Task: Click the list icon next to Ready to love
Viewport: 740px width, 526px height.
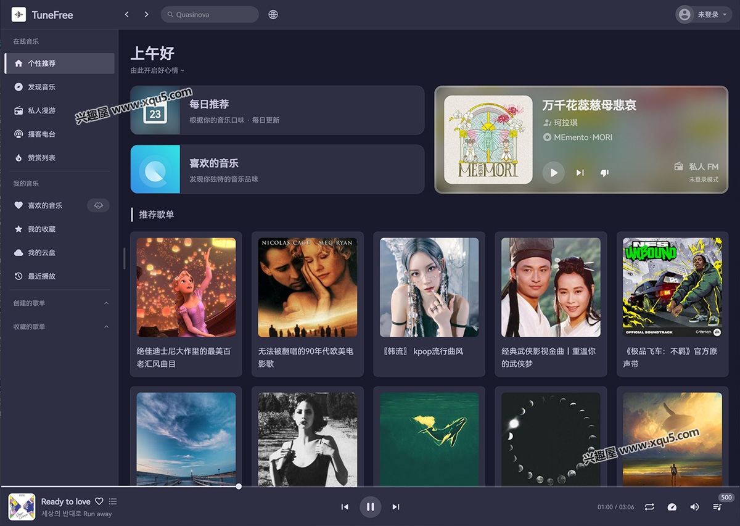Action: pos(113,501)
